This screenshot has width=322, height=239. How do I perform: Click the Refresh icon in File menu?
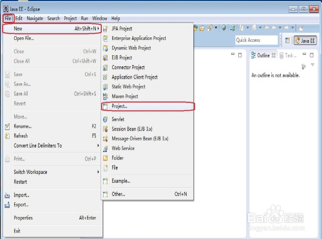7,136
